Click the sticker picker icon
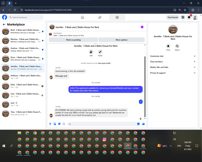Viewport: 202px width, 162px height. 59,124
